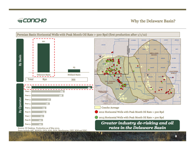Click the Greater industry de-risking banner
The width and height of the screenshot is (195, 150).
[137, 125]
